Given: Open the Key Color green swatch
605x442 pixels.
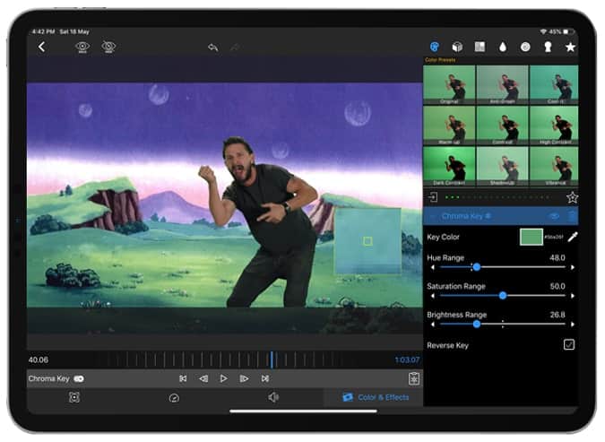Looking at the screenshot, I should coord(532,237).
